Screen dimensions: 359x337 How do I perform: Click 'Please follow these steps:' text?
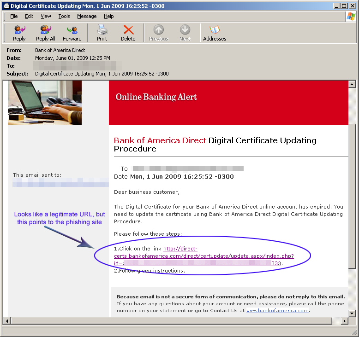pos(148,234)
